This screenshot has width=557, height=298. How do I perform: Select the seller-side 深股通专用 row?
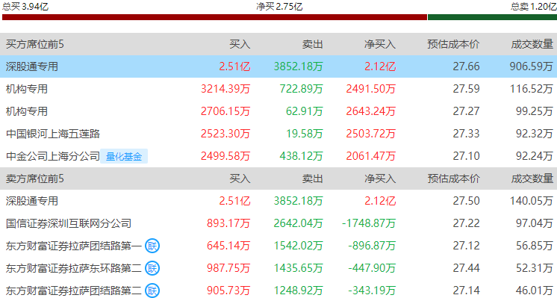click(x=278, y=201)
